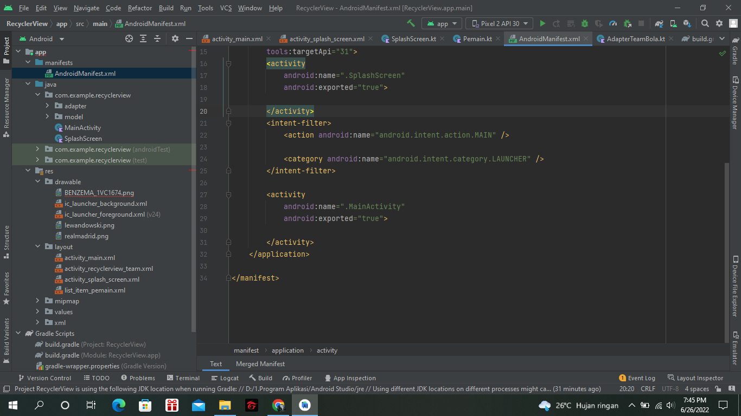Viewport: 741px width, 416px height.
Task: Collapse the drawable folder in Project tree
Action: 37,181
